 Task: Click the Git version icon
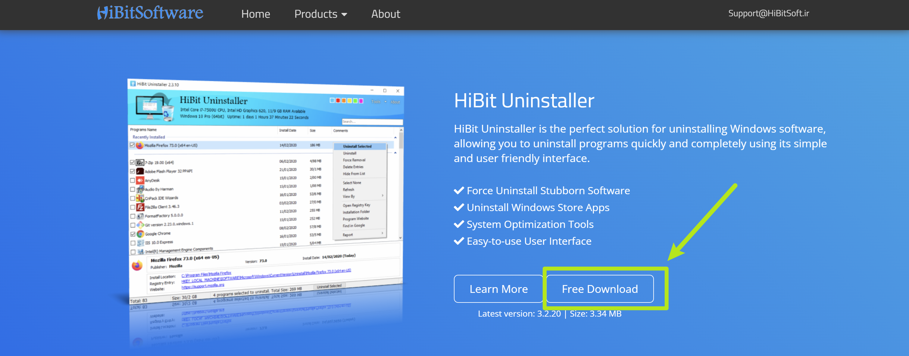140,225
